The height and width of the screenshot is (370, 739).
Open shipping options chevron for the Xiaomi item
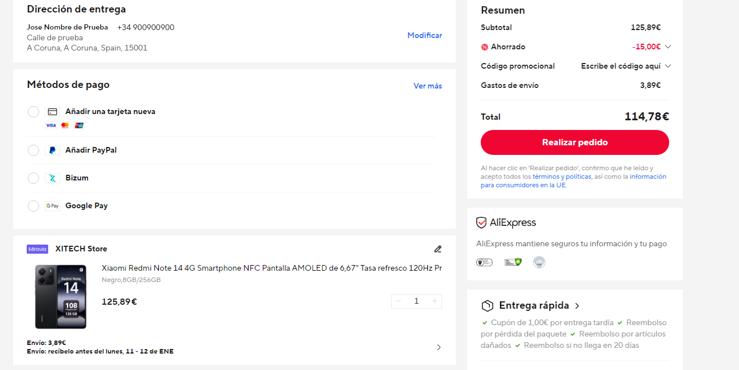[x=439, y=347]
